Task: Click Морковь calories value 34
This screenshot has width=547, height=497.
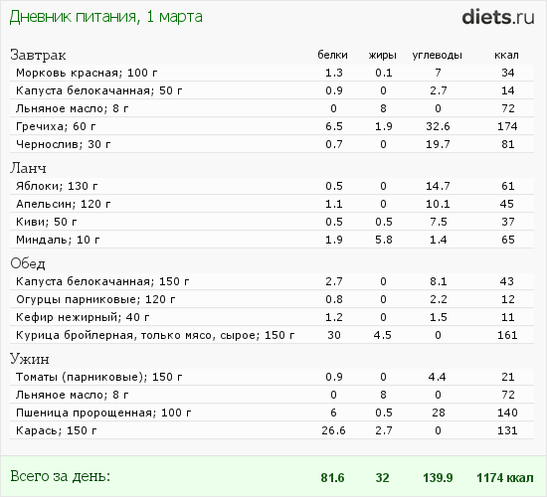Action: (x=508, y=73)
